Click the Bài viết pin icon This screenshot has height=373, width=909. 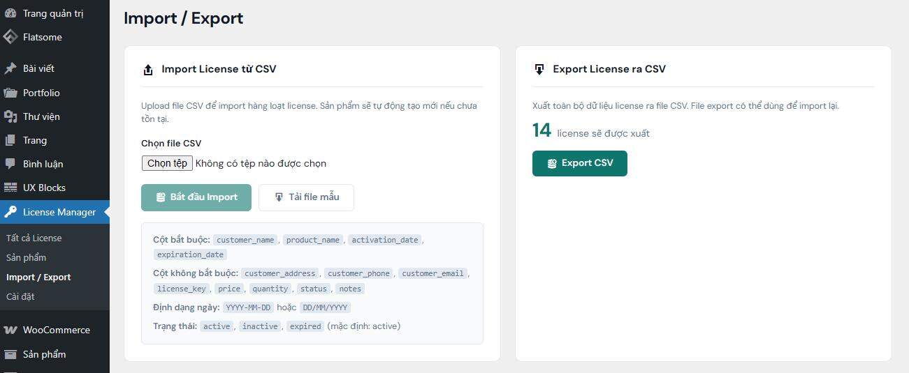tap(10, 68)
